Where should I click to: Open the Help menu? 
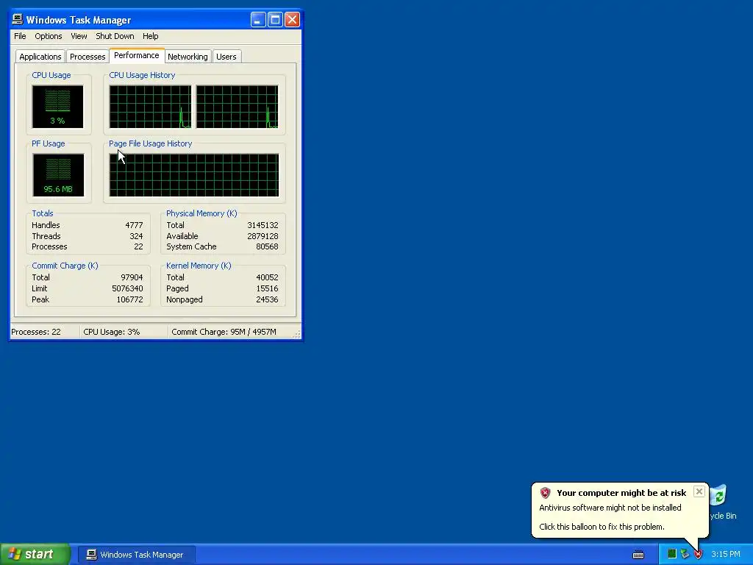(150, 36)
